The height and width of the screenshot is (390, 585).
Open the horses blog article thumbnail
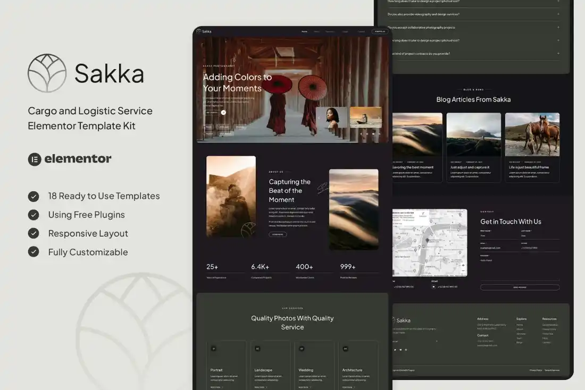tap(532, 134)
